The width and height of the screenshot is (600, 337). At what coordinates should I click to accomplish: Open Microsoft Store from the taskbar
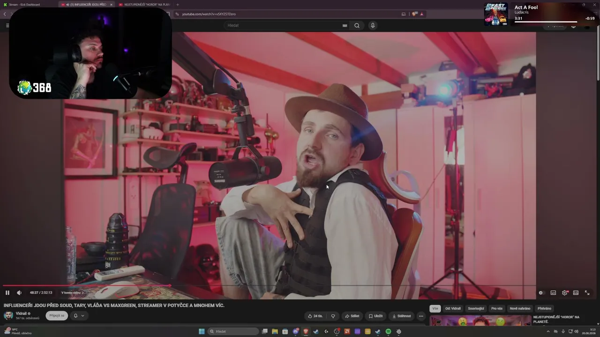(285, 331)
